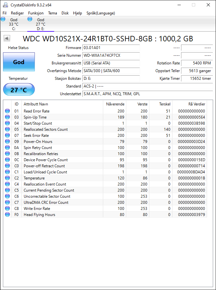Click the Rå Verdier column header
The image size is (216, 290).
coord(189,104)
